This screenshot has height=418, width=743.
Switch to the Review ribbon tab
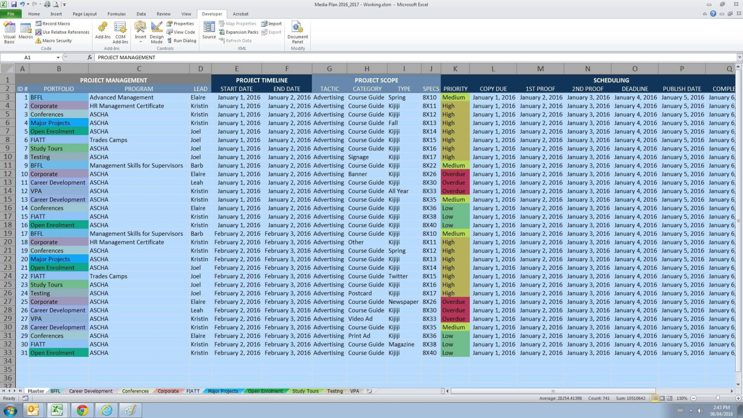[x=163, y=13]
